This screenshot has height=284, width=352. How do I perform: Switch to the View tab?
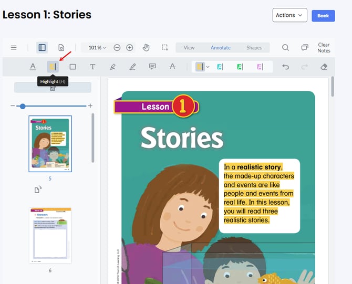(189, 48)
